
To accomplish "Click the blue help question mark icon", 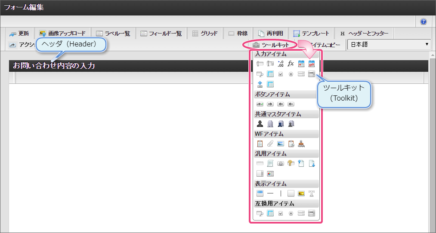I will [x=423, y=21].
